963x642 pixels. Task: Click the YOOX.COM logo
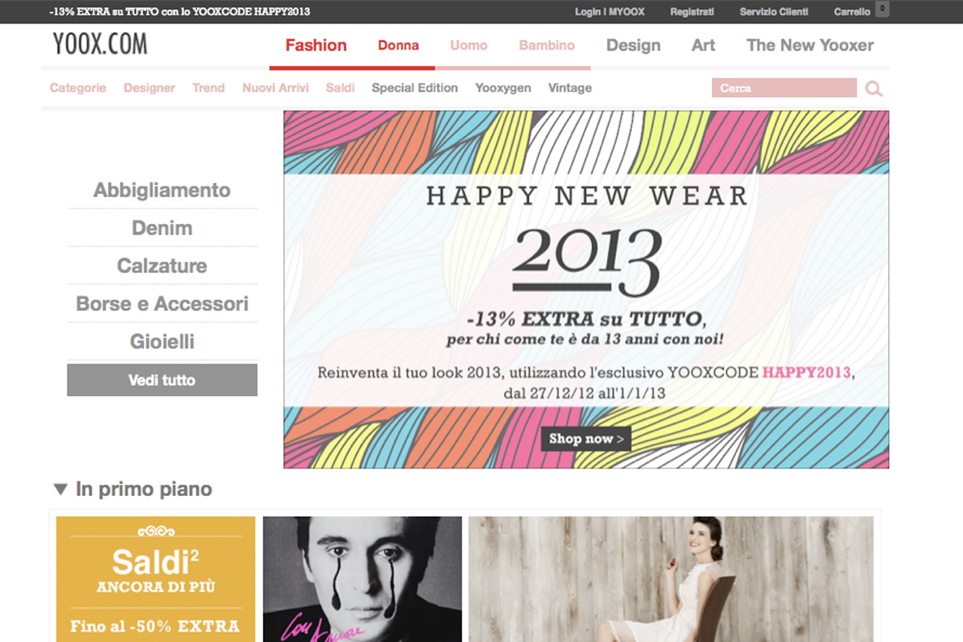[x=100, y=44]
